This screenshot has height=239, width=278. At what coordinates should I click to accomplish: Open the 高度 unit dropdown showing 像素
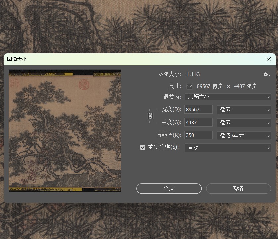point(244,123)
